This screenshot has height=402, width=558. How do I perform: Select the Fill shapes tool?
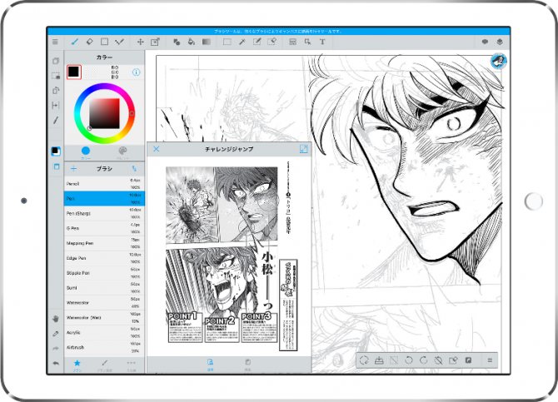177,42
